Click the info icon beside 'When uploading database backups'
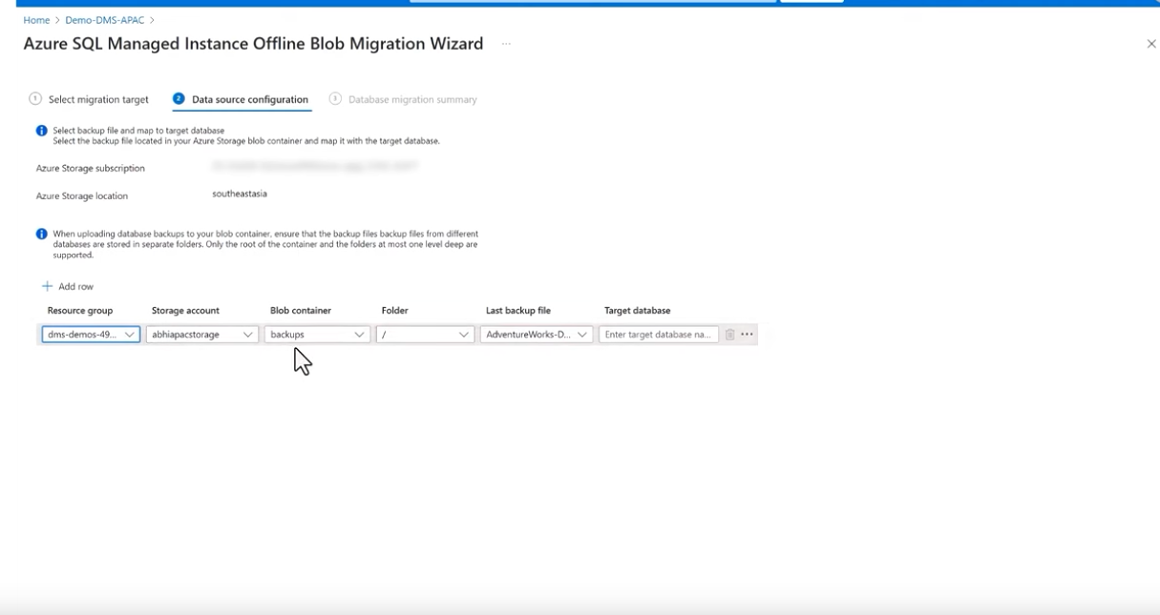 pos(42,234)
